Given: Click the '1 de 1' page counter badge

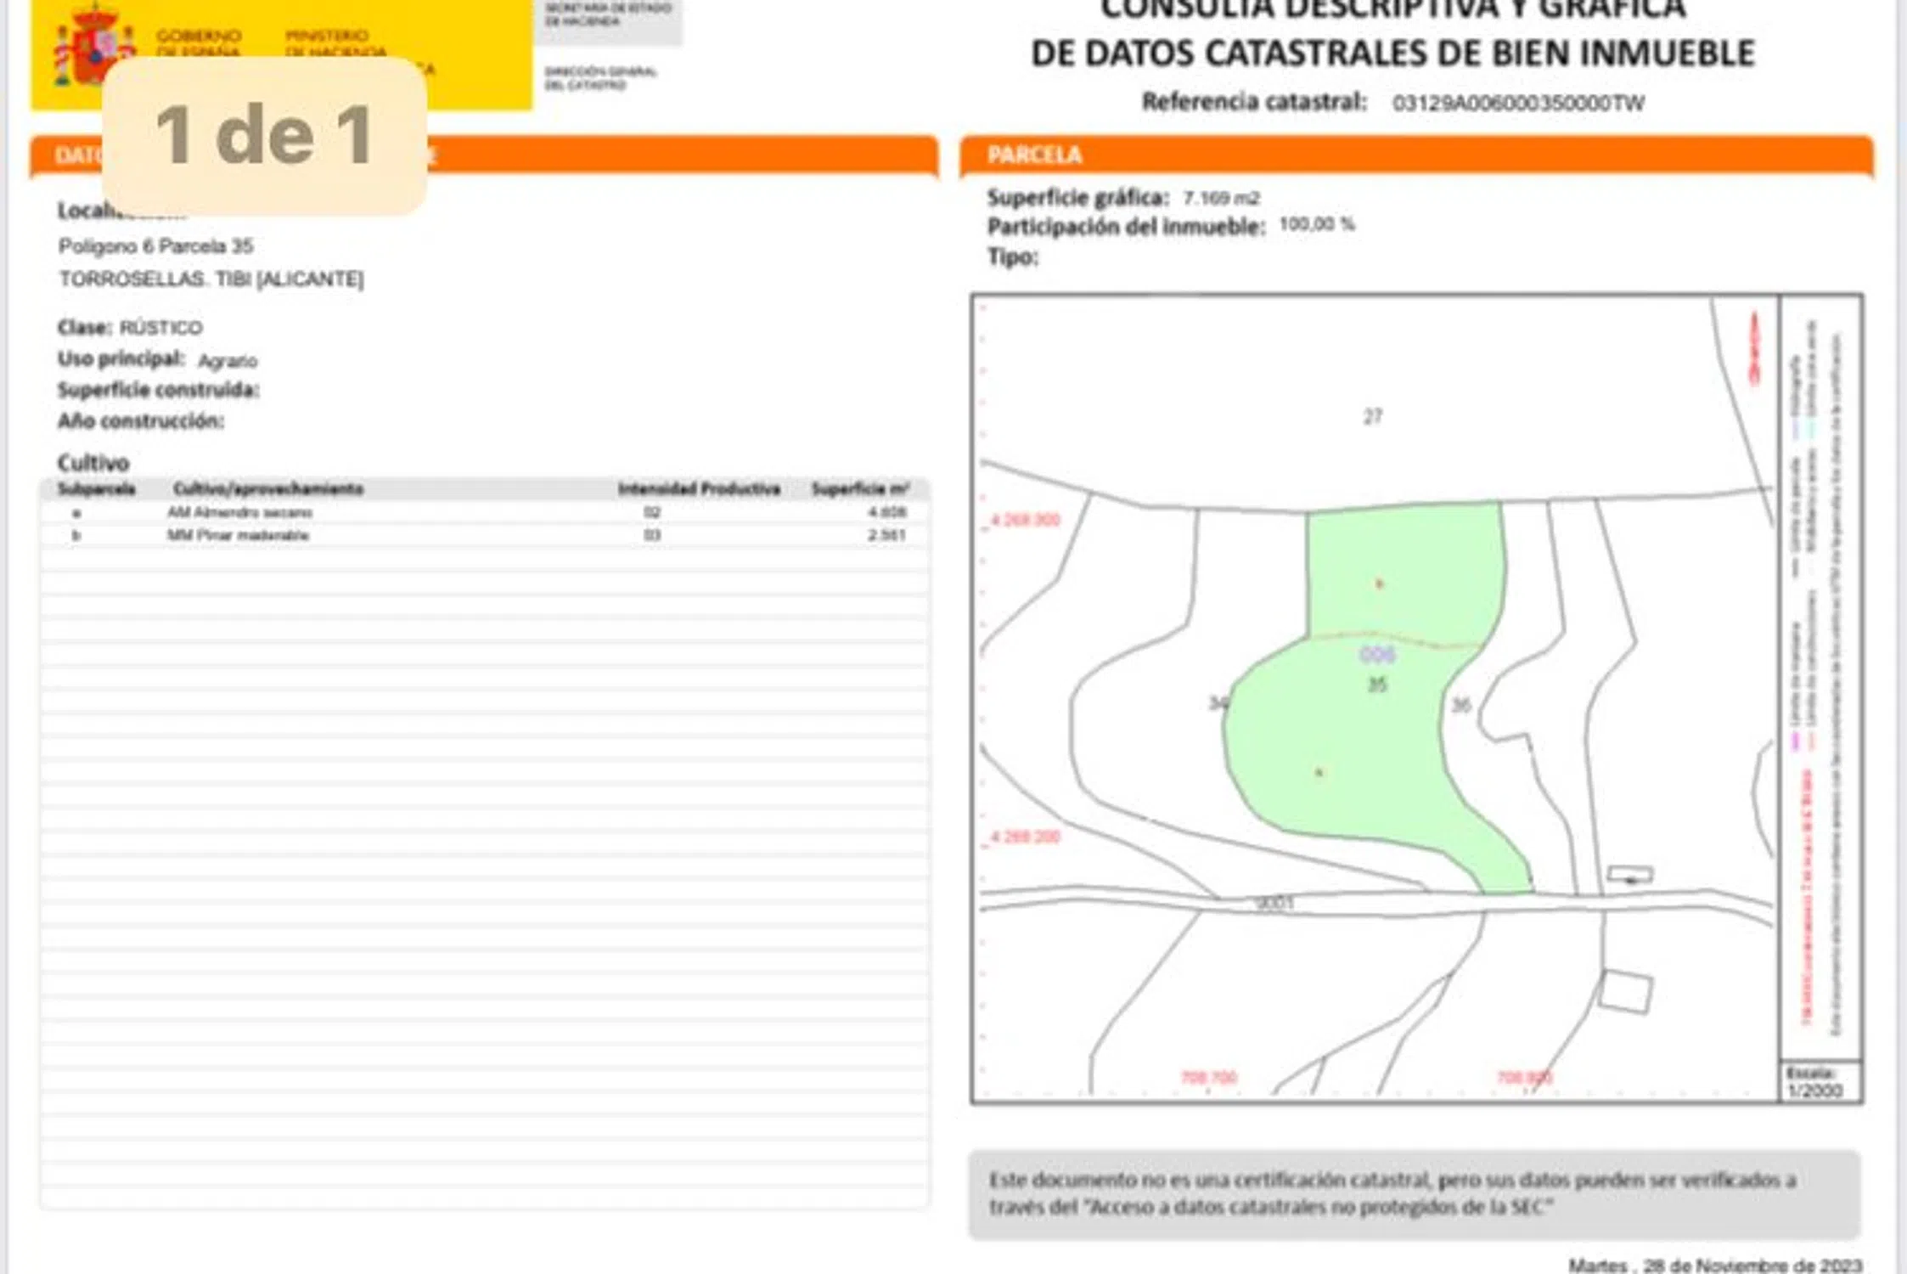Looking at the screenshot, I should tap(264, 136).
